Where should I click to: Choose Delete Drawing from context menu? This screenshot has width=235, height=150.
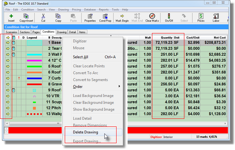(x=93, y=132)
